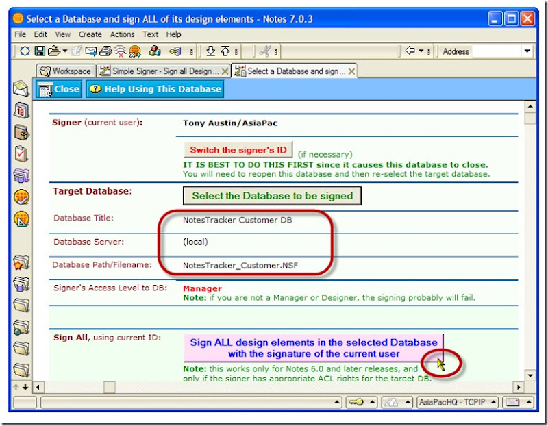Click horizontal scrollbar right arrow
This screenshot has width=548, height=426.
coord(519,387)
